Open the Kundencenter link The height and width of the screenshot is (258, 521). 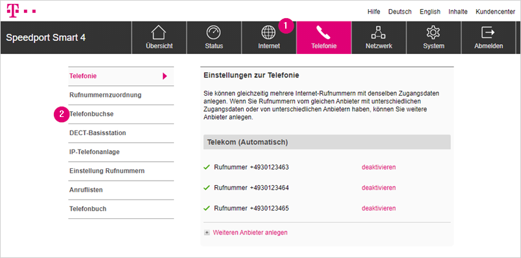click(496, 12)
